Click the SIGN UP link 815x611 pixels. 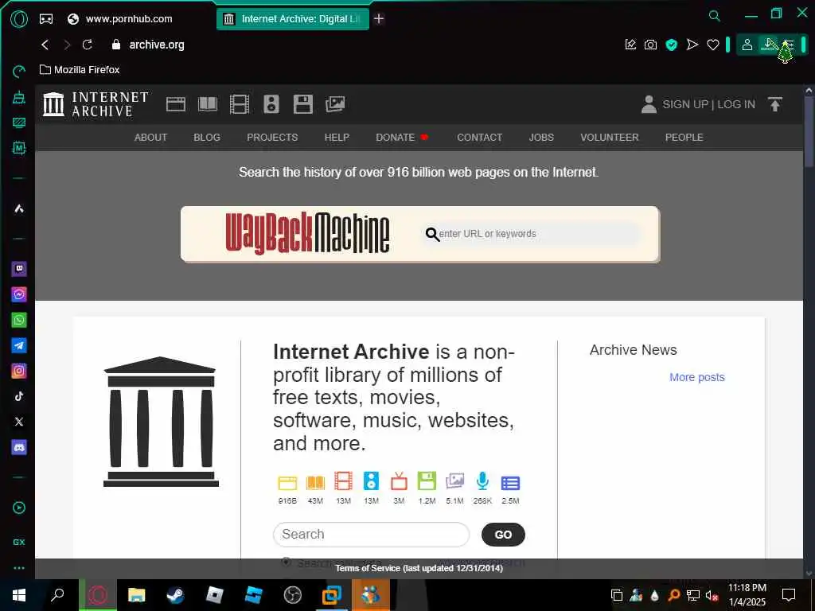[x=685, y=104]
